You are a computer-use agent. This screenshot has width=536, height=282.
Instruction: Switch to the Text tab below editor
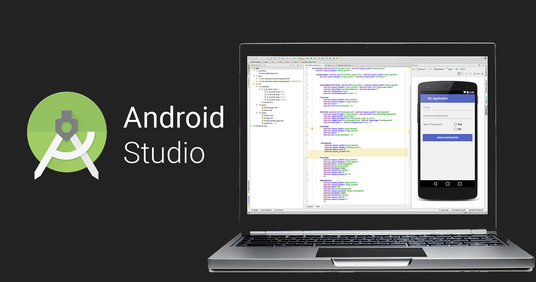[x=318, y=207]
